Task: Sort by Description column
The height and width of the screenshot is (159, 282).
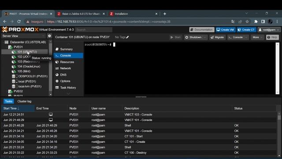Action: (177, 108)
